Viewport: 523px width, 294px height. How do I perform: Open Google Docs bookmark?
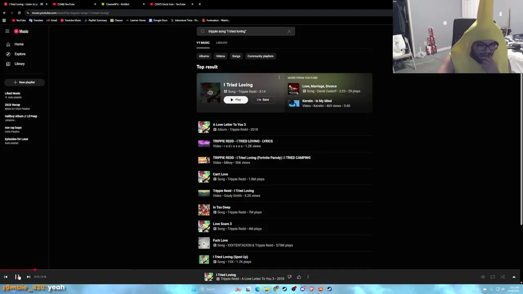(x=158, y=20)
